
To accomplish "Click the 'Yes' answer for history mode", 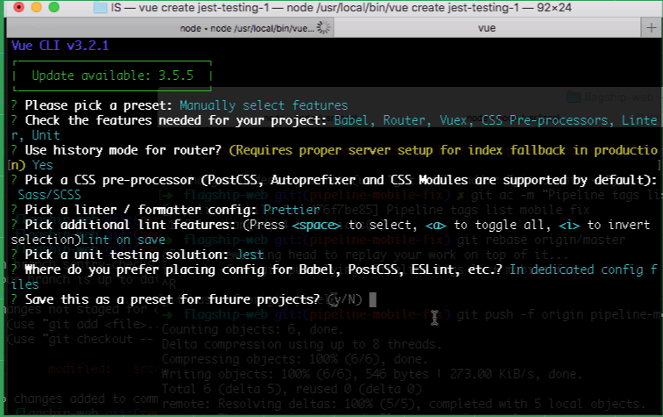I will point(43,165).
